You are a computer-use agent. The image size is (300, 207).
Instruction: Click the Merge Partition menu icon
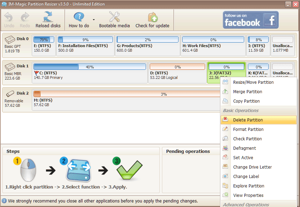pyautogui.click(x=225, y=91)
